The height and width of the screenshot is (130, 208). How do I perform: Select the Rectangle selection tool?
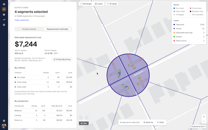pyautogui.click(x=86, y=4)
